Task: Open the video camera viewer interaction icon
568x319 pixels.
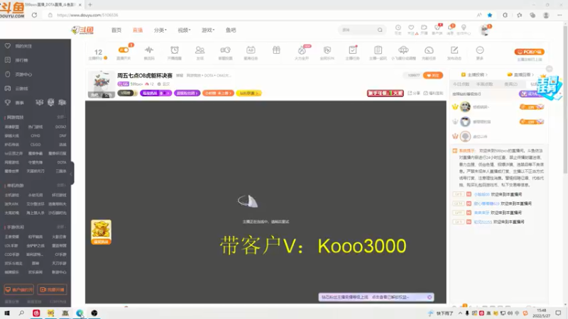Action: [x=225, y=50]
